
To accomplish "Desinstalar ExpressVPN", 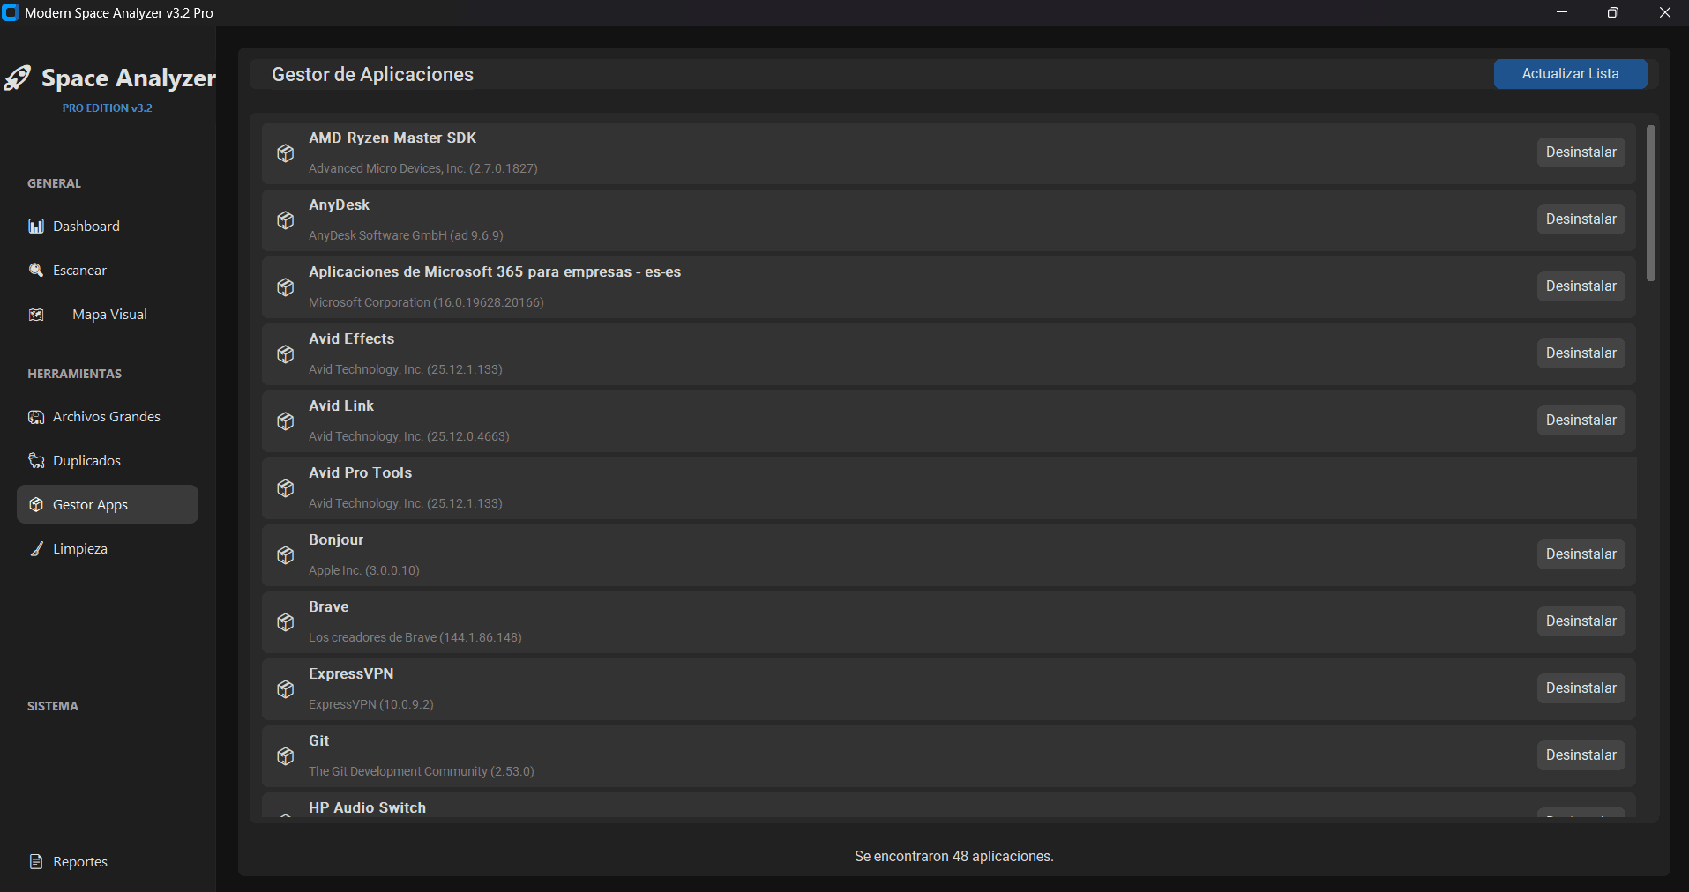I will click(1581, 688).
